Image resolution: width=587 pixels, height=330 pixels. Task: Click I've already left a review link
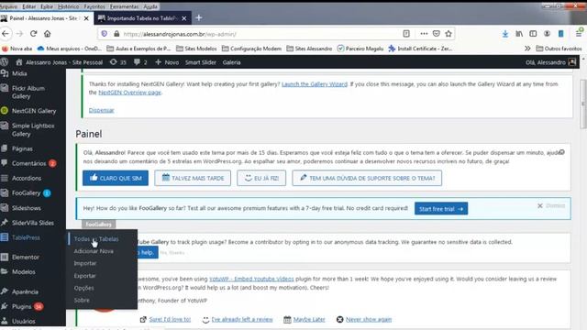point(242,320)
